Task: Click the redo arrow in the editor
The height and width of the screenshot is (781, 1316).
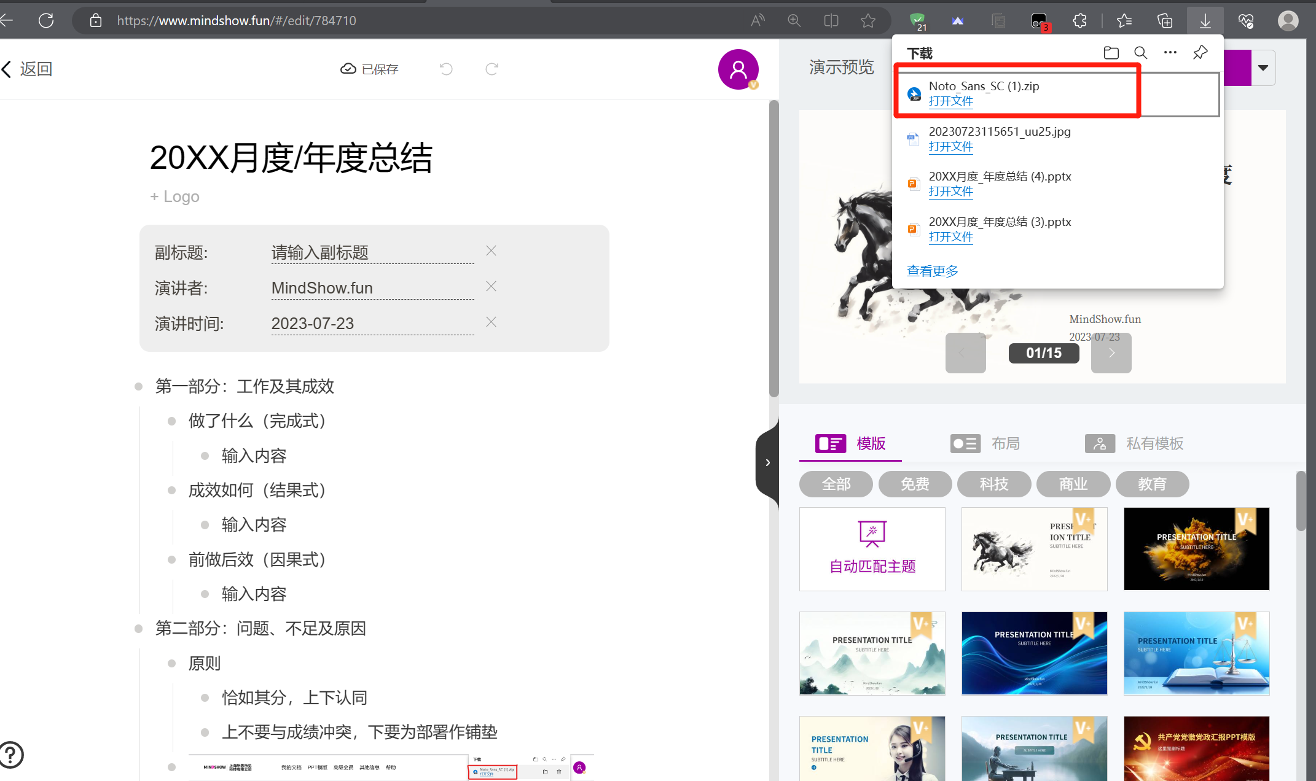Action: click(491, 69)
